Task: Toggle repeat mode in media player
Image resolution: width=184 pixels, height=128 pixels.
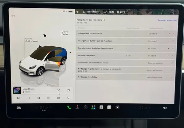Action: 68,90
